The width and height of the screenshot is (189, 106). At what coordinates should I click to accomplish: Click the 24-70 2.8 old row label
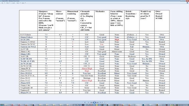point(26,64)
